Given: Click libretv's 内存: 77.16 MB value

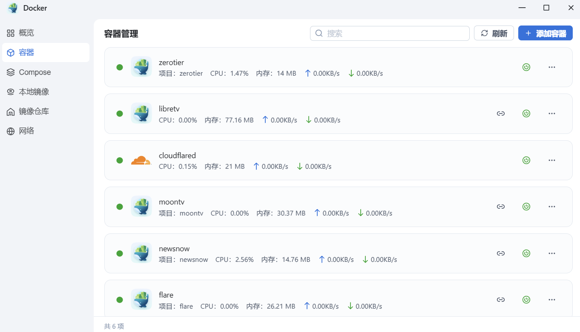Looking at the screenshot, I should coord(229,120).
